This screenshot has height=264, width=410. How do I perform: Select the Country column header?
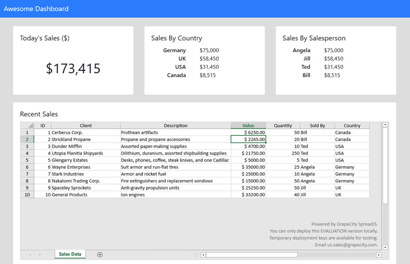click(x=352, y=125)
